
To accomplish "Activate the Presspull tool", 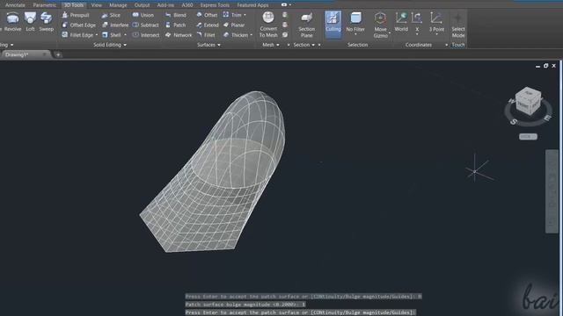I will pos(76,15).
